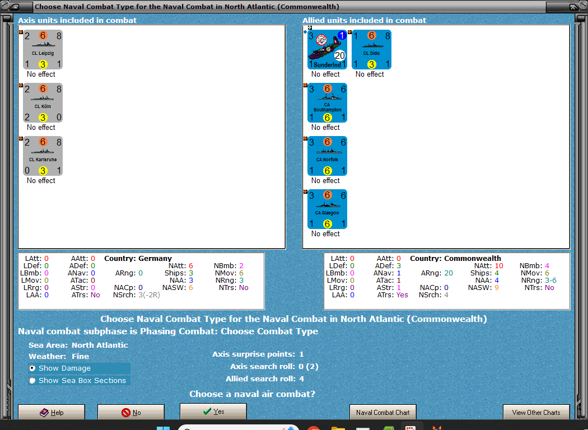This screenshot has width=588, height=430.
Task: Select the CL Köln ship counter
Action: (x=43, y=102)
